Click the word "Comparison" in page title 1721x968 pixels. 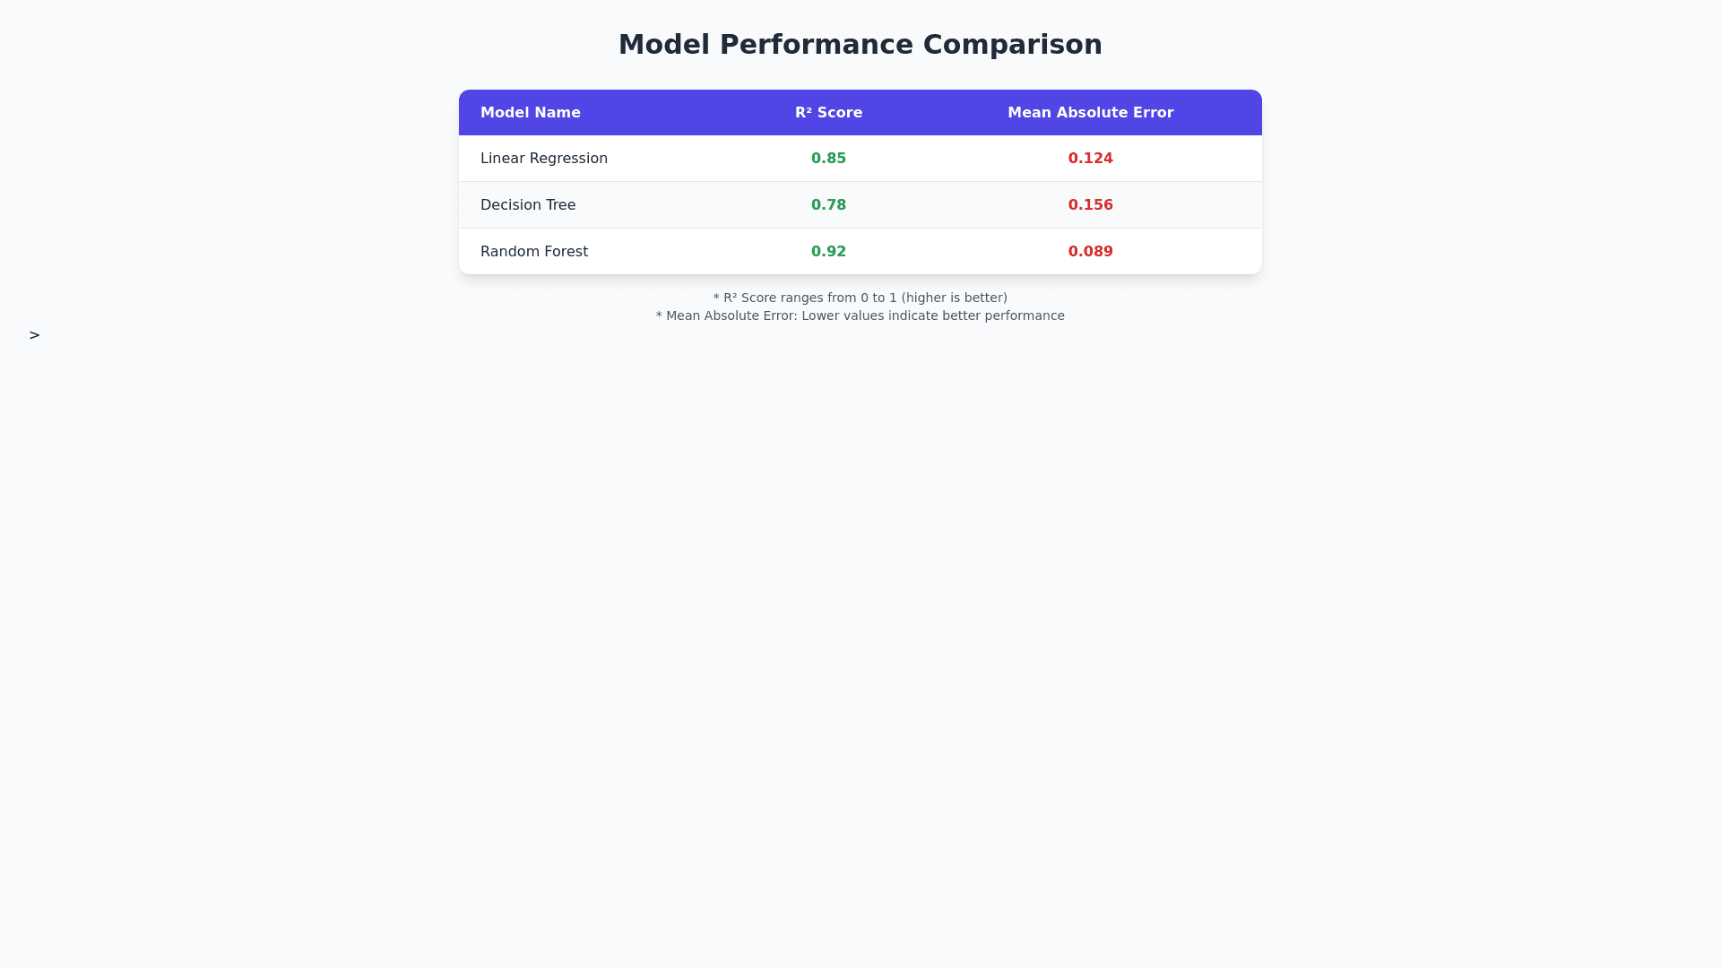pyautogui.click(x=1012, y=45)
